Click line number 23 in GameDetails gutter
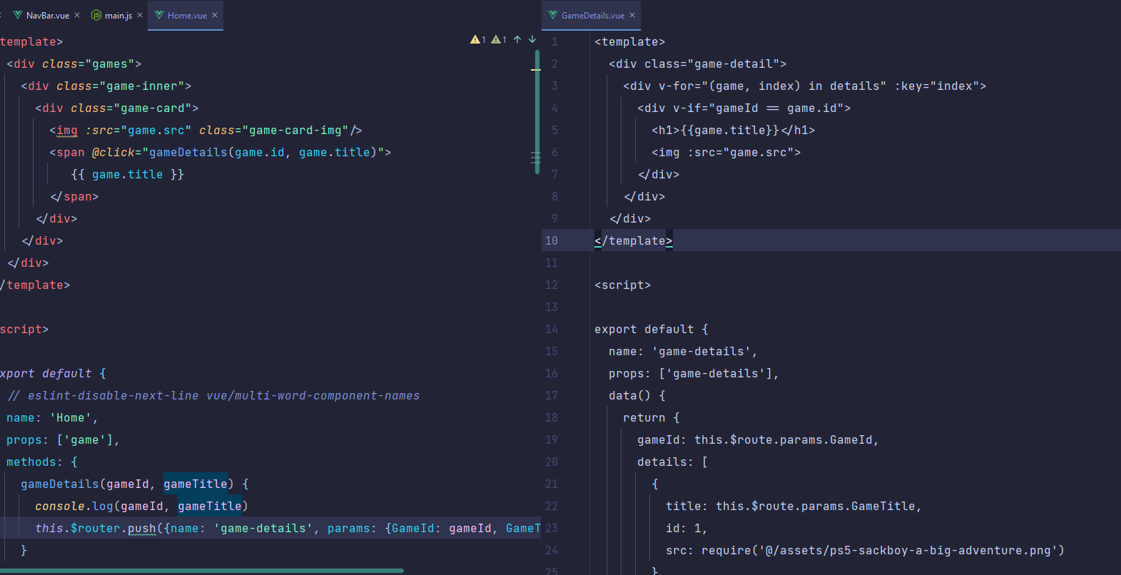Image resolution: width=1121 pixels, height=575 pixels. (x=552, y=529)
